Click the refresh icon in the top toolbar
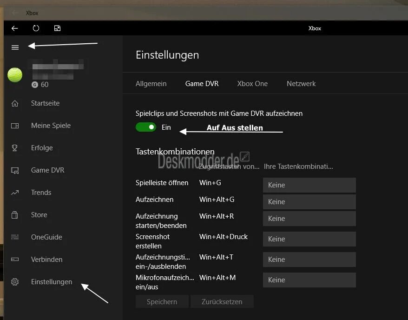The width and height of the screenshot is (408, 320). [36, 28]
